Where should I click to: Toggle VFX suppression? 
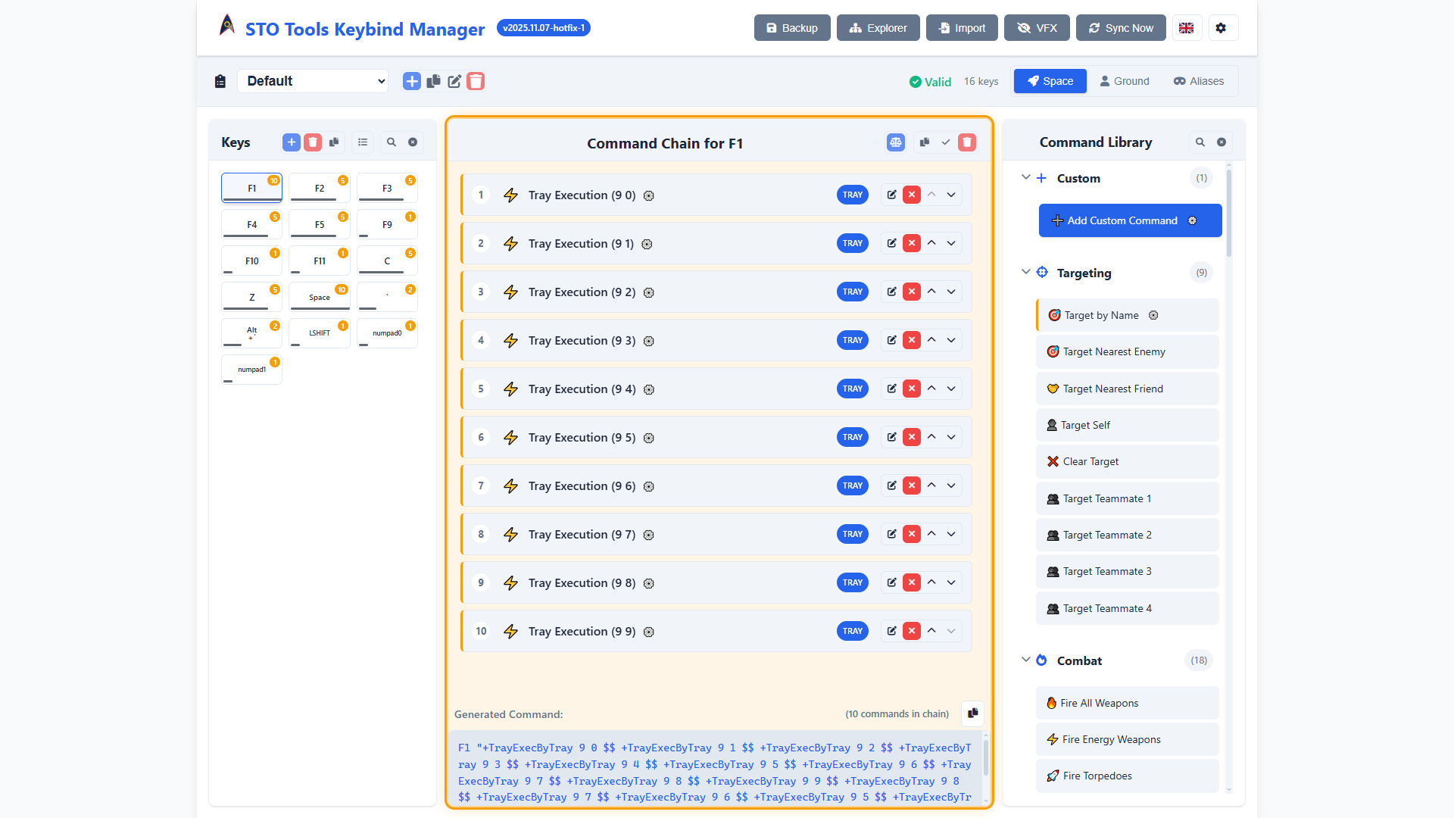pos(1037,27)
